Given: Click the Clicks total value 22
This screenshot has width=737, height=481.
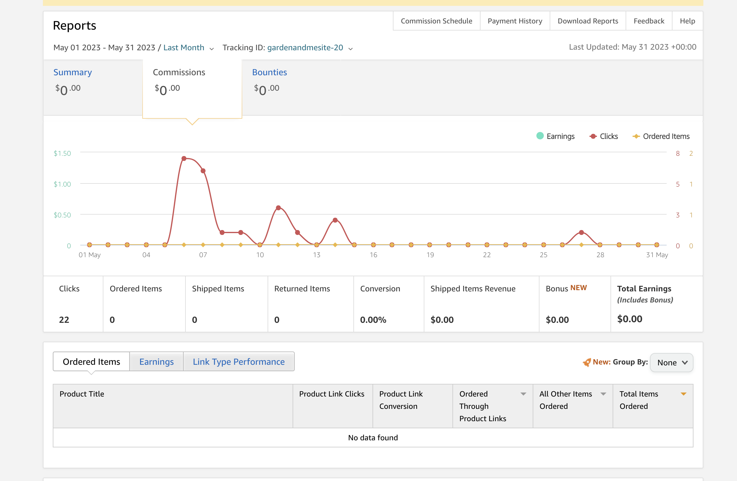Looking at the screenshot, I should 64,319.
